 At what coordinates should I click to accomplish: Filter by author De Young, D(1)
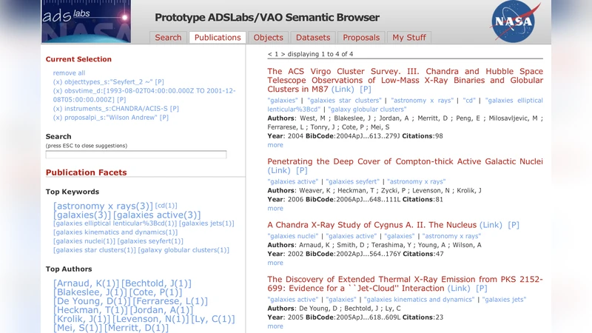[x=92, y=301]
